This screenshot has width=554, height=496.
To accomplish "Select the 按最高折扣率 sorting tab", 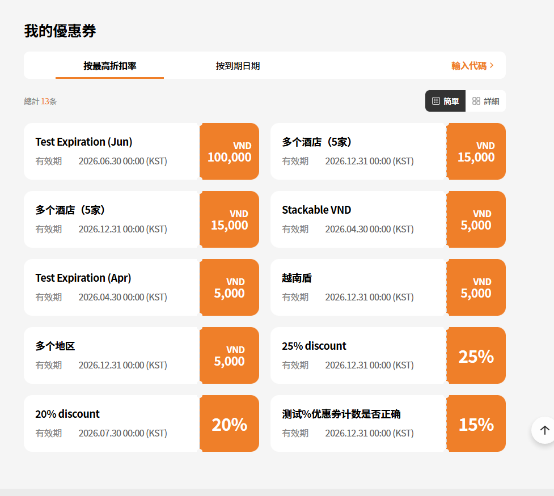I will tap(109, 66).
